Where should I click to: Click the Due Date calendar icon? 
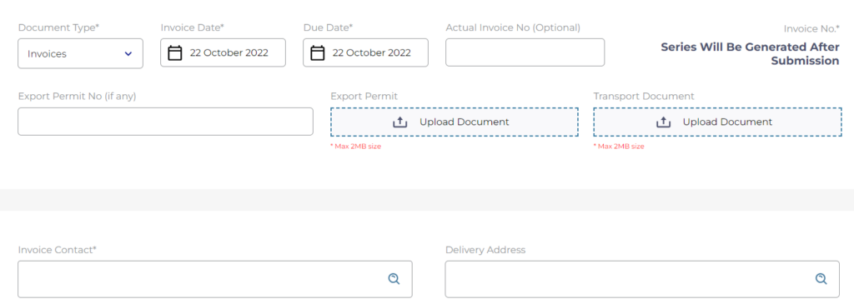pyautogui.click(x=318, y=52)
